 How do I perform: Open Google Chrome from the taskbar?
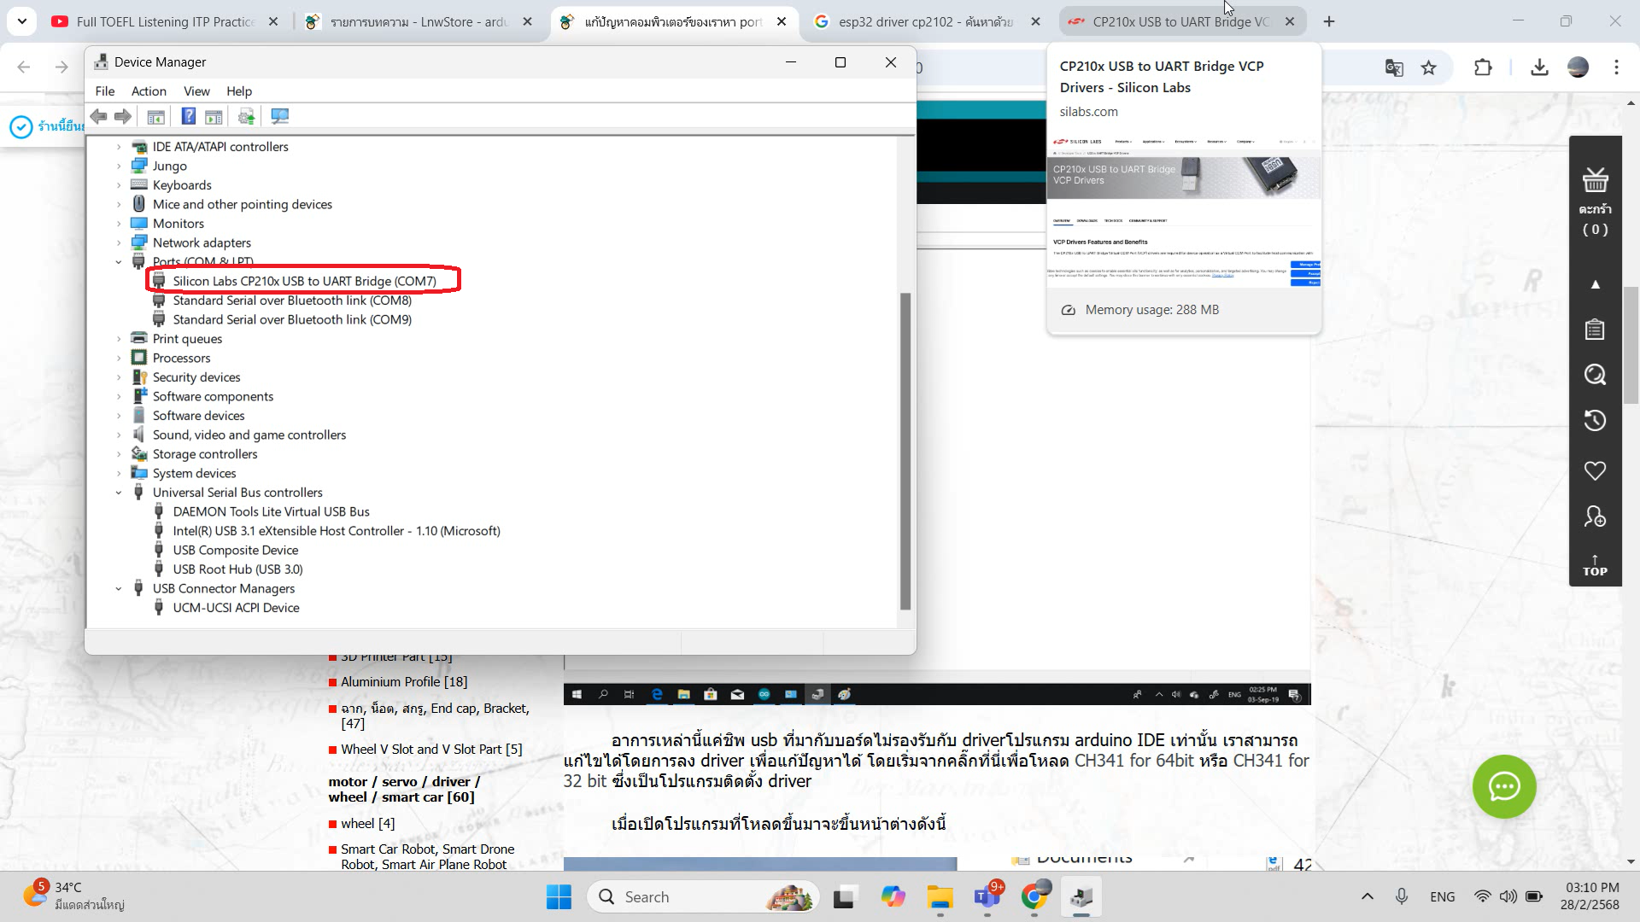pyautogui.click(x=1034, y=896)
